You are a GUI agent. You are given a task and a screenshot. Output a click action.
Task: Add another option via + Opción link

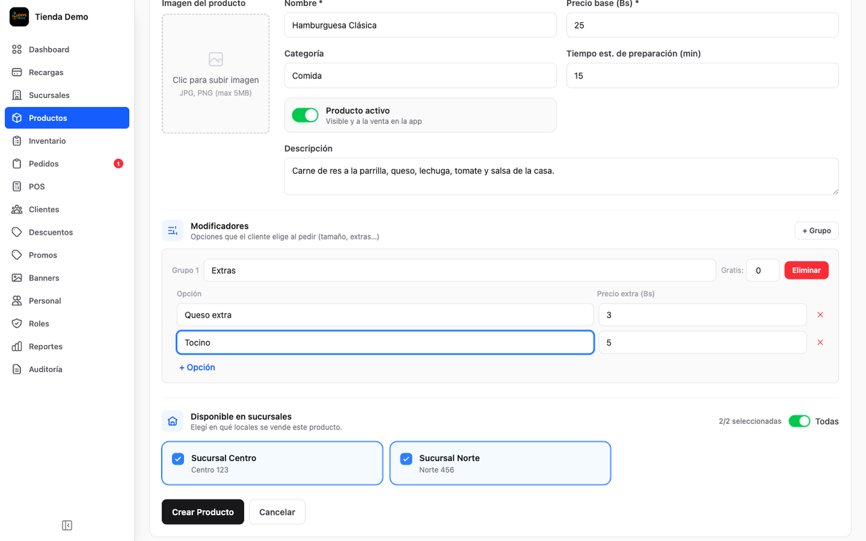point(197,367)
